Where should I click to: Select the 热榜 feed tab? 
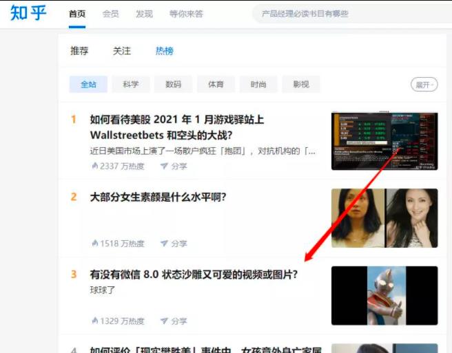click(164, 51)
